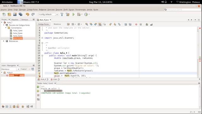
Task: Click the Stop Macro Recording square icon
Action: pos(141,24)
